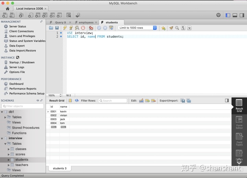Toggle invisible characters pilcrow icon
The width and height of the screenshot is (247, 178).
pyautogui.click(x=183, y=28)
